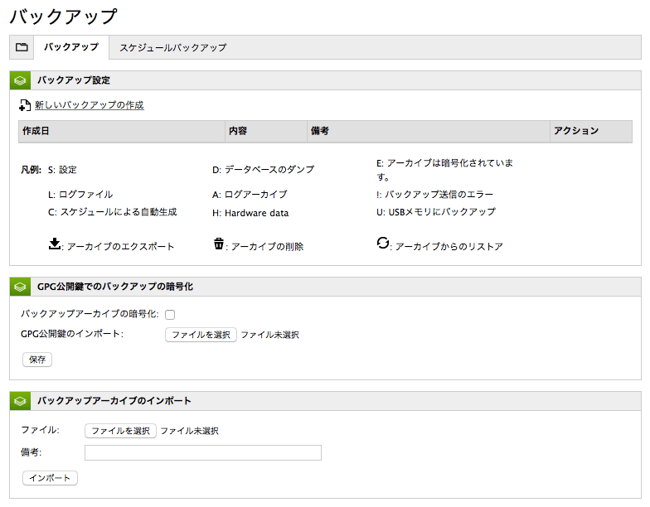
Task: Click the archive export download icon
Action: [55, 244]
